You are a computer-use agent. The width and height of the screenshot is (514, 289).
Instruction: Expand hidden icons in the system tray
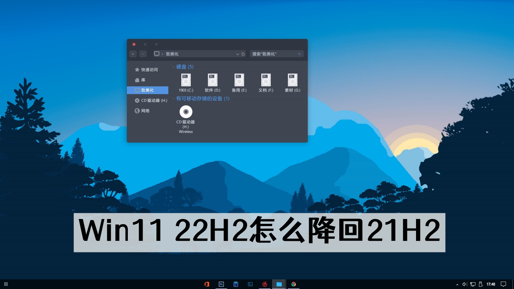pos(457,284)
